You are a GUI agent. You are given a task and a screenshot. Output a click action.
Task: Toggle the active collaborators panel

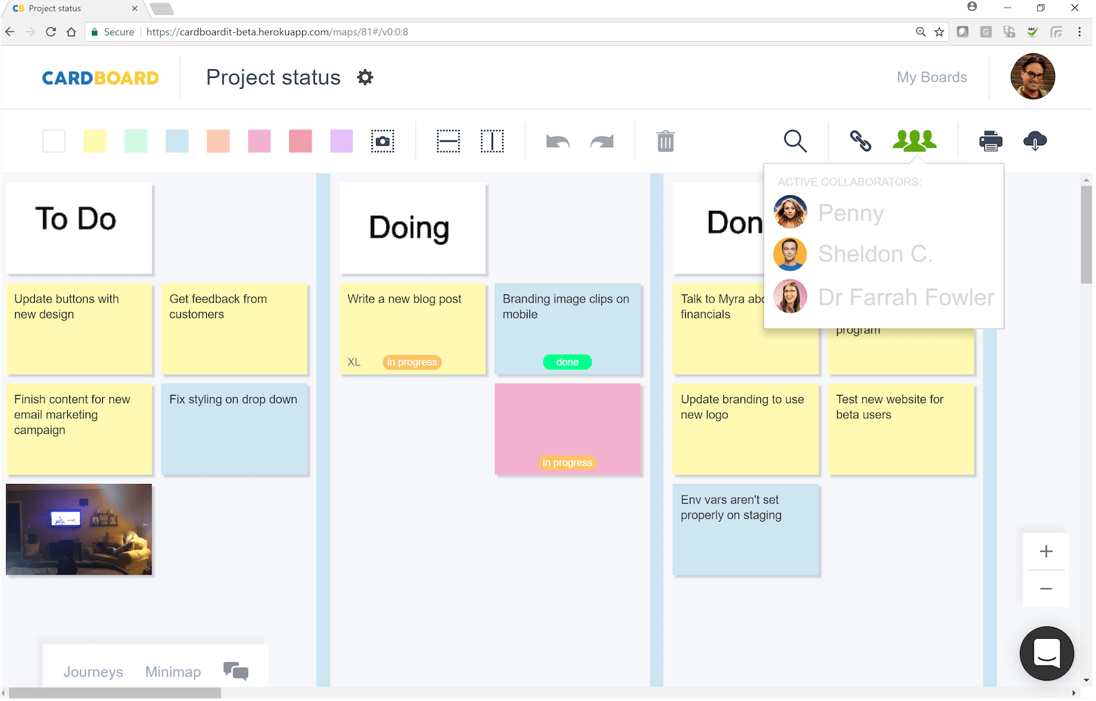914,140
